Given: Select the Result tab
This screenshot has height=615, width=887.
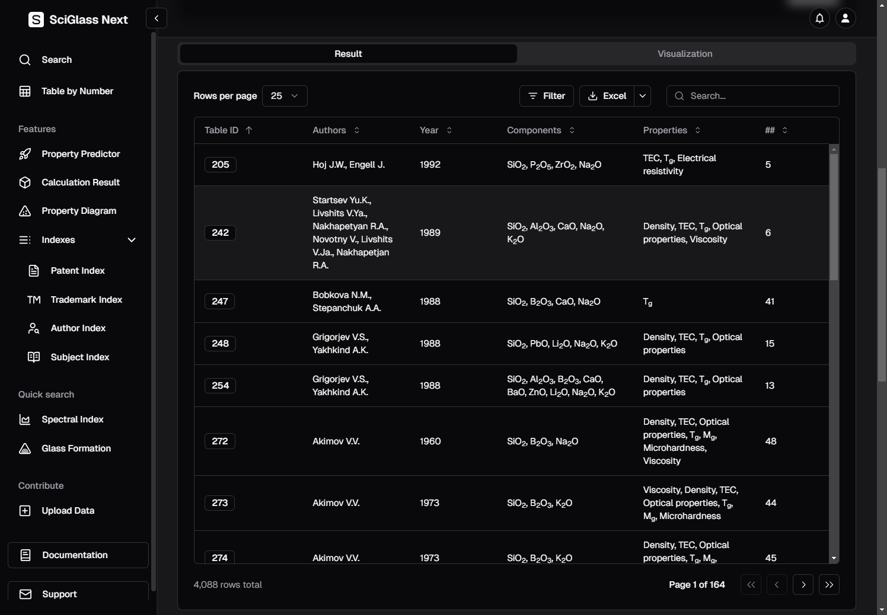Looking at the screenshot, I should (348, 54).
